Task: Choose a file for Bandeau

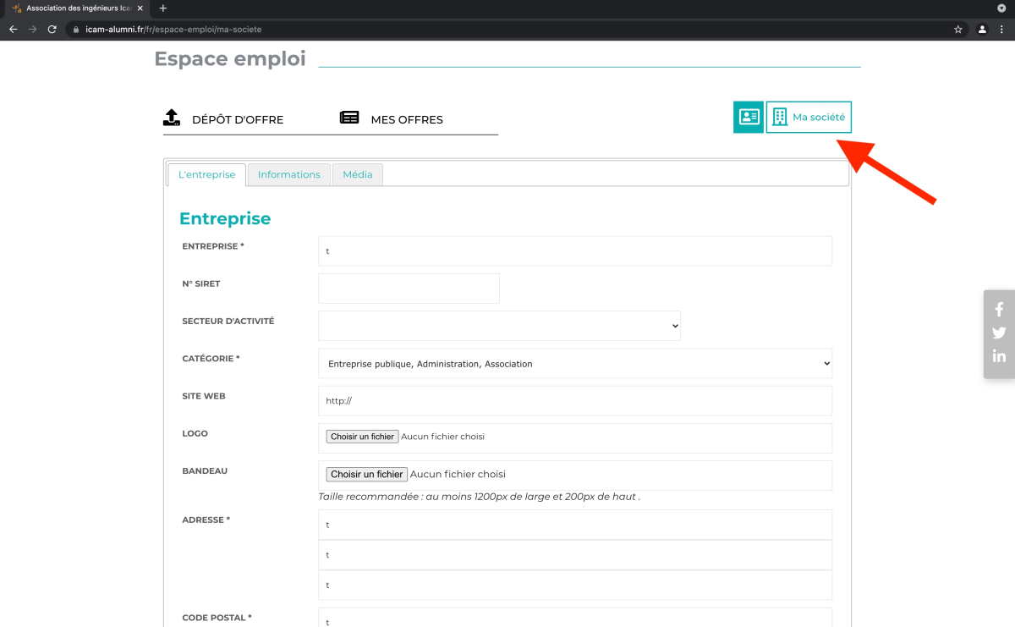Action: [x=366, y=474]
